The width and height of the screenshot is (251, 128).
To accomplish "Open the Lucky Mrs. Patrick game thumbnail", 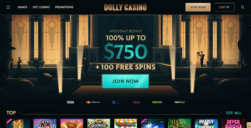I will pos(180,123).
